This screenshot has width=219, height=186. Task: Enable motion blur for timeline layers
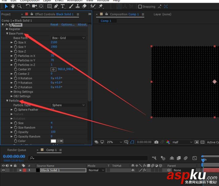tap(185, 158)
